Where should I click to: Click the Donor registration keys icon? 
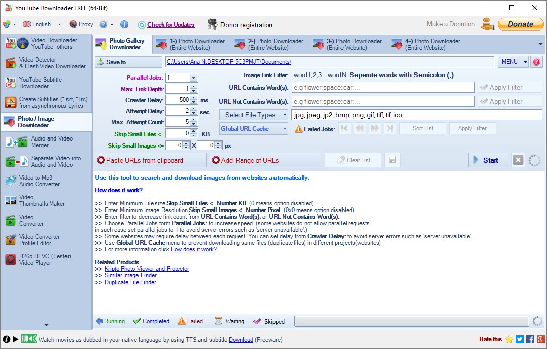coord(212,24)
